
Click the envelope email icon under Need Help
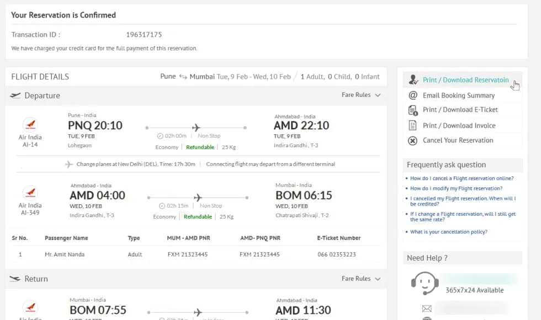427,308
